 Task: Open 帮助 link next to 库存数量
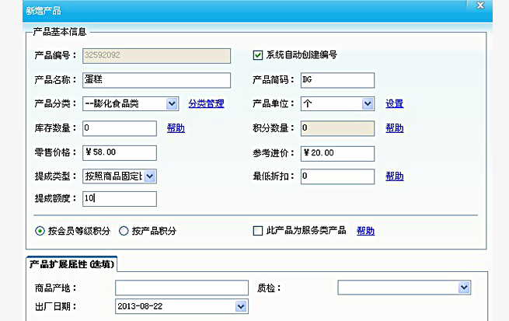tap(176, 128)
